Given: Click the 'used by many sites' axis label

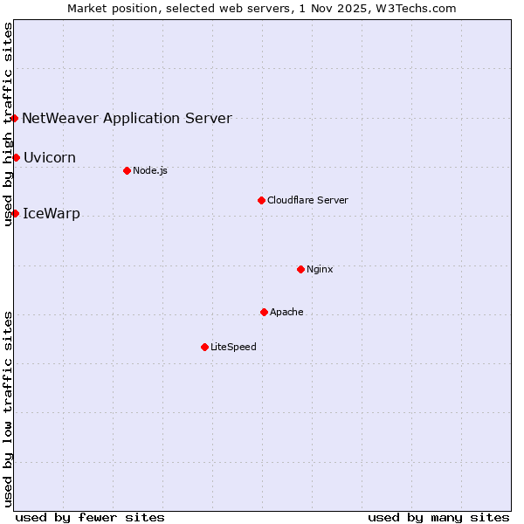Looking at the screenshot, I should [x=438, y=517].
